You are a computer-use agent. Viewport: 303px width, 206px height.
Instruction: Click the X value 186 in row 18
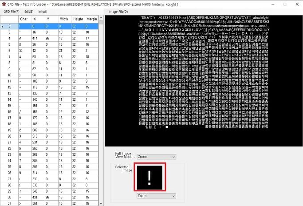[38, 124]
